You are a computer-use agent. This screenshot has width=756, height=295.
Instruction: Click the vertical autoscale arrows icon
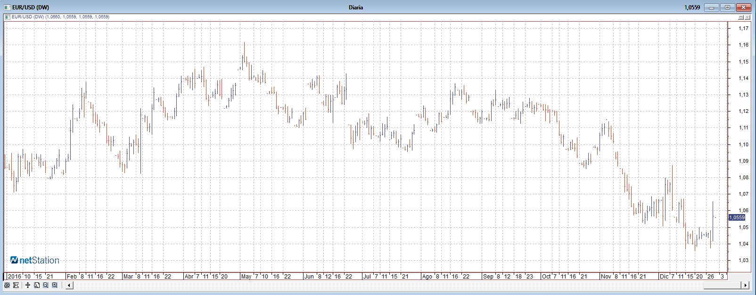[28, 285]
